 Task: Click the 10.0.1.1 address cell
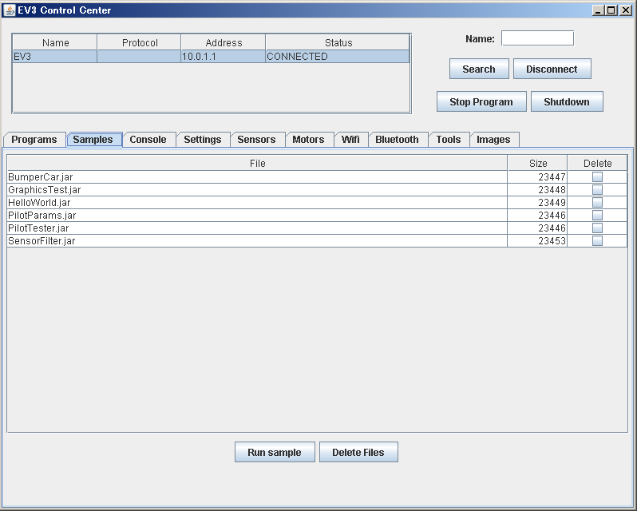point(223,57)
